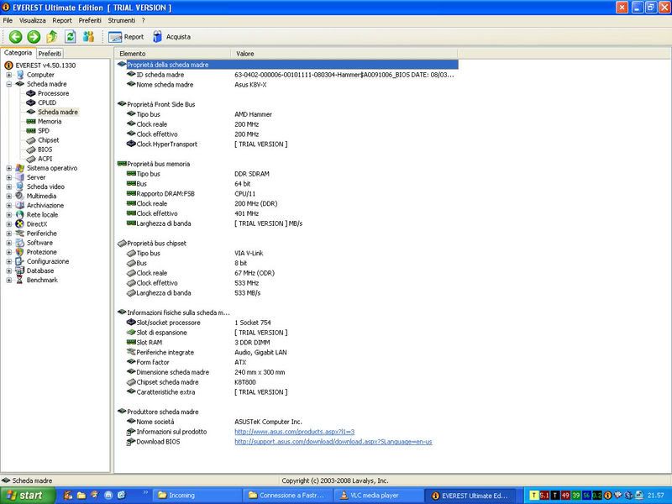Click the green forward arrow toolbar icon
Viewport: 672px width, 504px height.
(x=34, y=36)
